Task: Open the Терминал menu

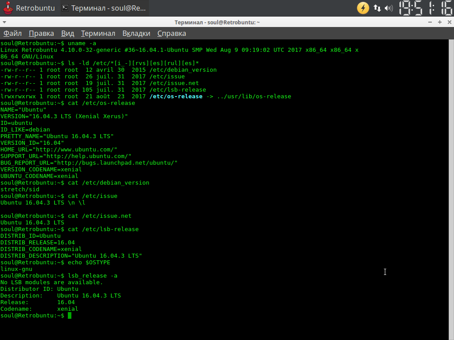Action: [x=98, y=34]
